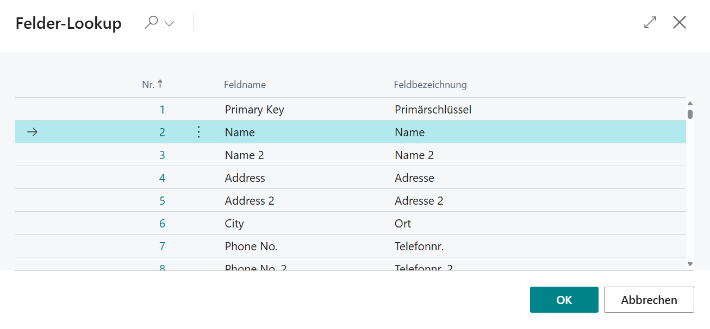Open the search function in Felder-Lookup

click(151, 23)
